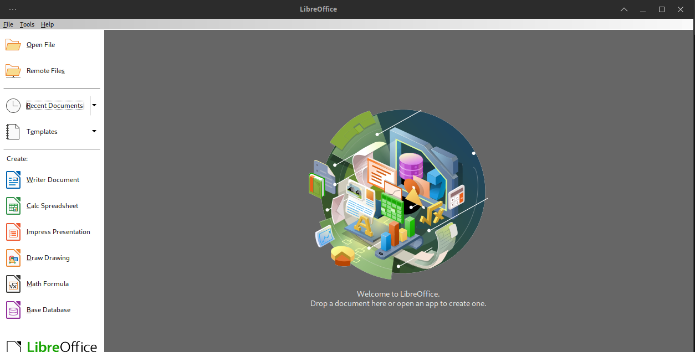Click the Templates button

click(x=42, y=132)
